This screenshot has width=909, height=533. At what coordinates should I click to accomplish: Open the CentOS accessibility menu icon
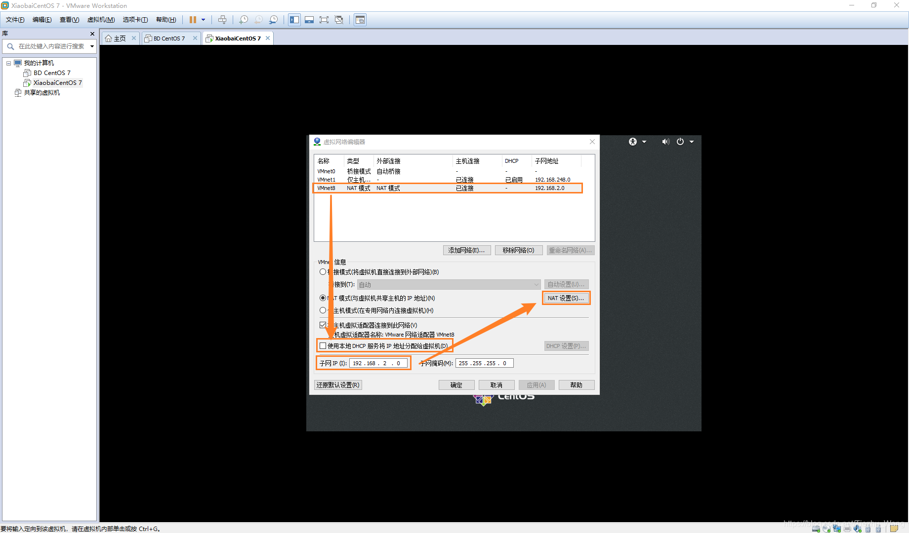coord(633,142)
